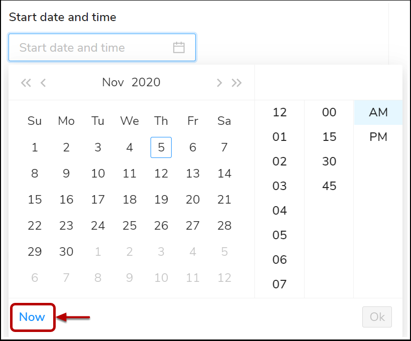The image size is (411, 341).
Task: Pick November 5 in the calendar
Action: click(161, 147)
